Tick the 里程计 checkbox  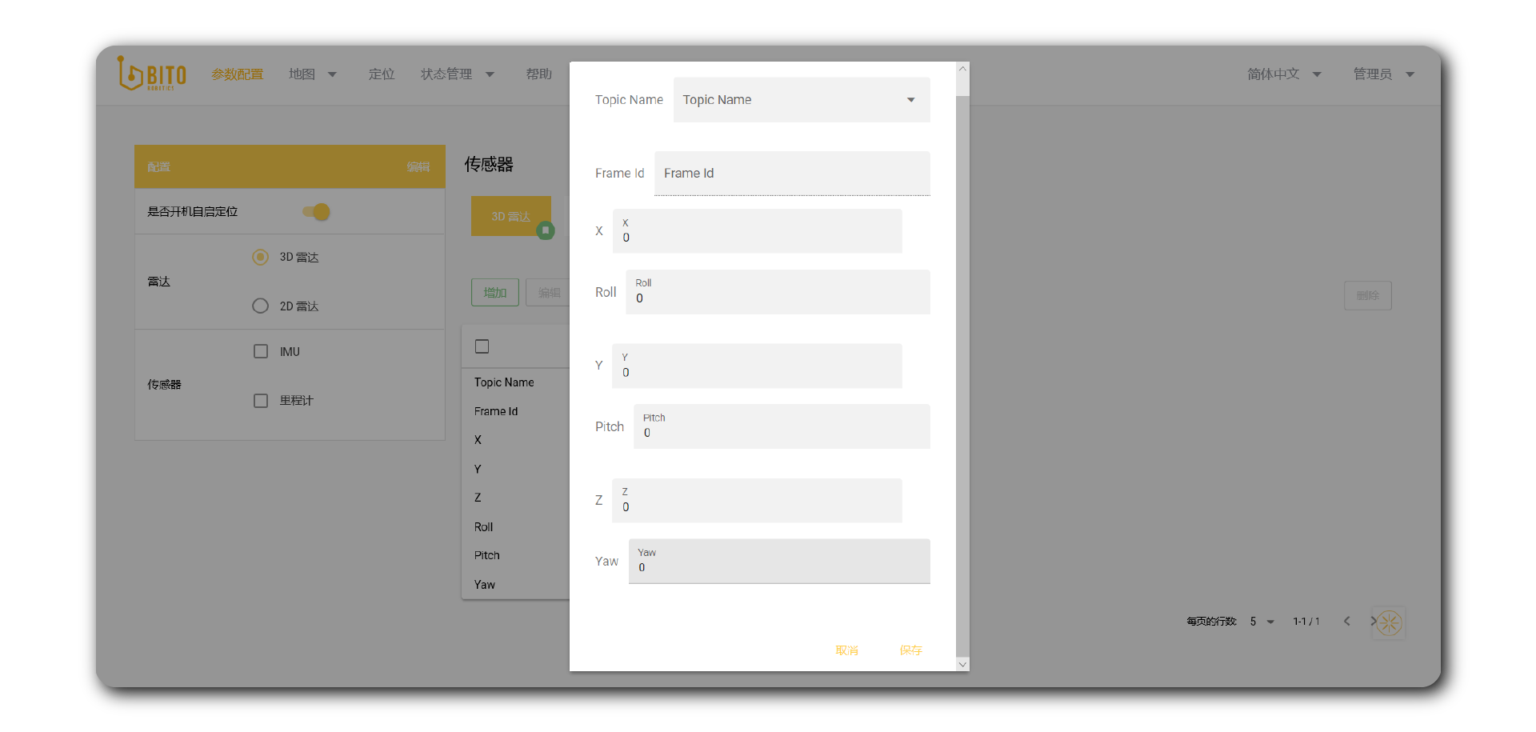261,401
